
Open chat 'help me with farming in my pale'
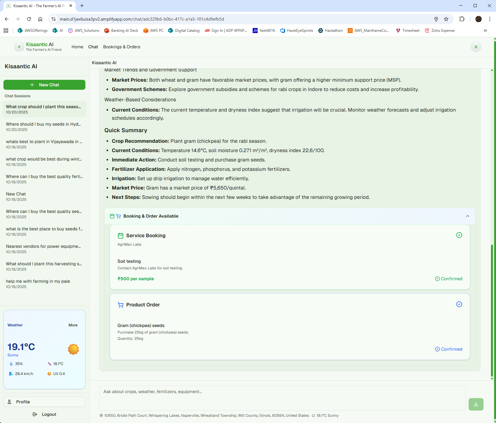(x=44, y=284)
